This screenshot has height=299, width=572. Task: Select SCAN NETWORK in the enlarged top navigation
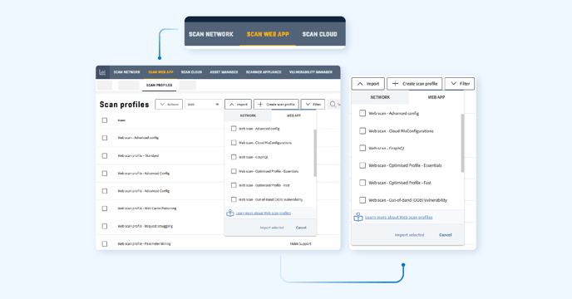pos(211,34)
